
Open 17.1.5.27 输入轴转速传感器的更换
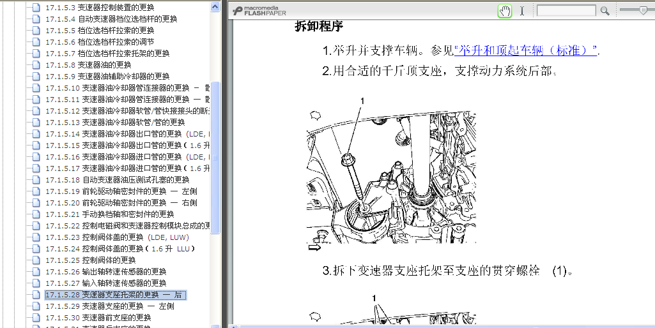point(105,283)
